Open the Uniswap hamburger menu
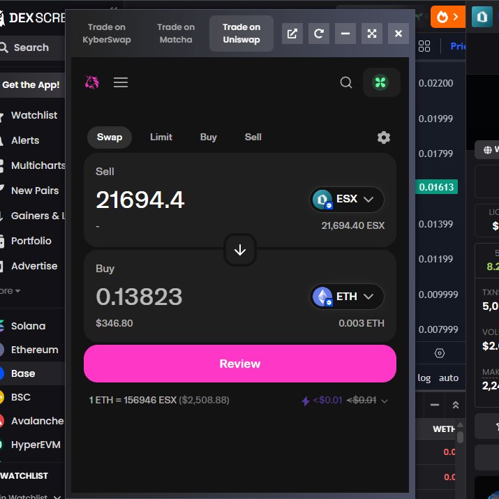This screenshot has width=499, height=499. [x=121, y=82]
